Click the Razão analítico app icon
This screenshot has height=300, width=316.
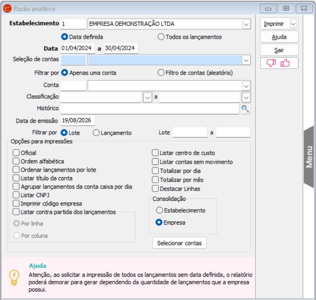pyautogui.click(x=8, y=8)
